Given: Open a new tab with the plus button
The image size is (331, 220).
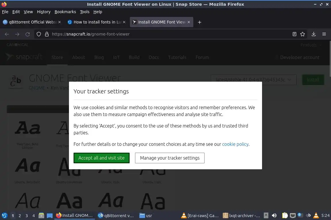Looking at the screenshot, I should point(199,22).
